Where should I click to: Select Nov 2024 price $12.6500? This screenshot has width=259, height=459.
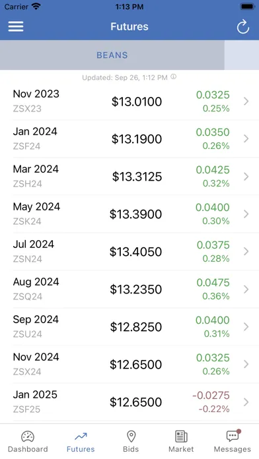tap(135, 365)
